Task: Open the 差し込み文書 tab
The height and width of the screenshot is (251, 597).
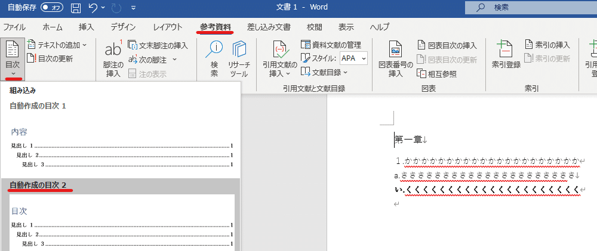Action: click(x=269, y=27)
